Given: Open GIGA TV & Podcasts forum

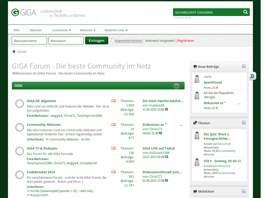Looking at the screenshot, I should 42,148.
